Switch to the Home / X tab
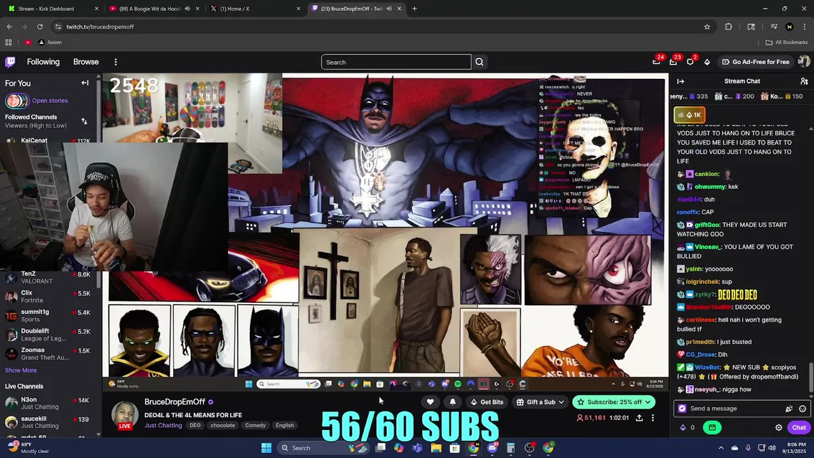Screen dimensions: 814x458 coord(256,9)
